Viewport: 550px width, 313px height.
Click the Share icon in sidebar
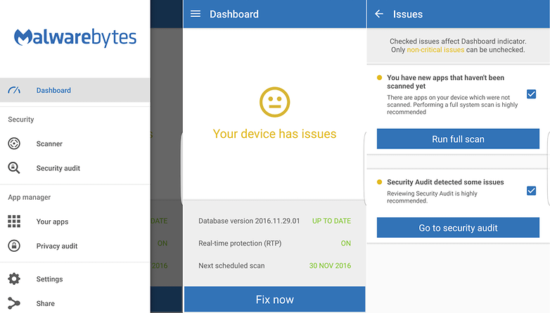(x=14, y=303)
